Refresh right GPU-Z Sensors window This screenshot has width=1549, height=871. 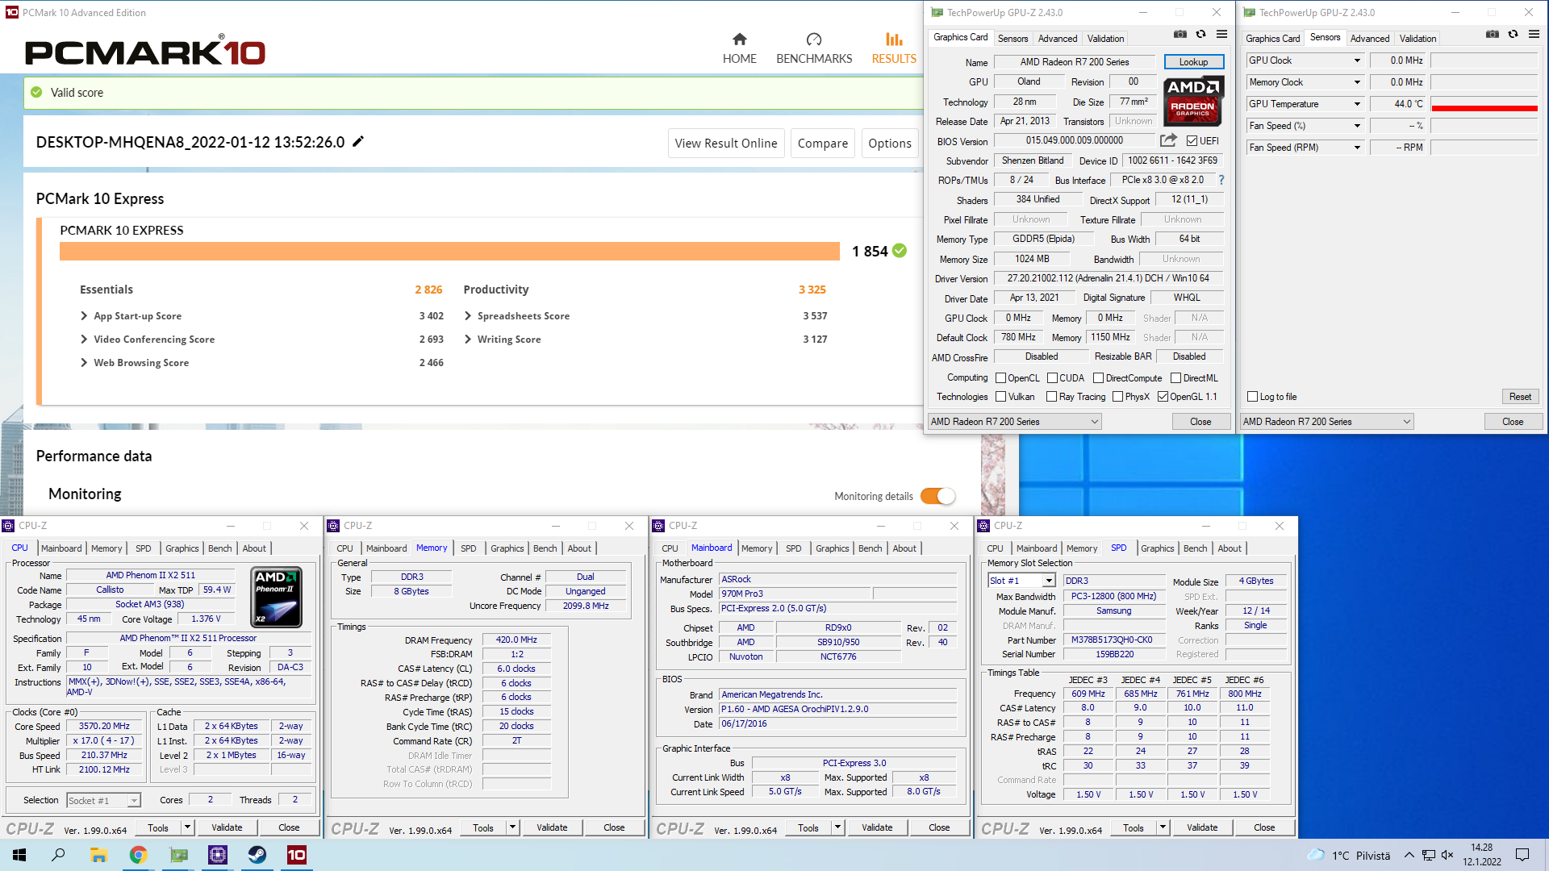(x=1513, y=35)
